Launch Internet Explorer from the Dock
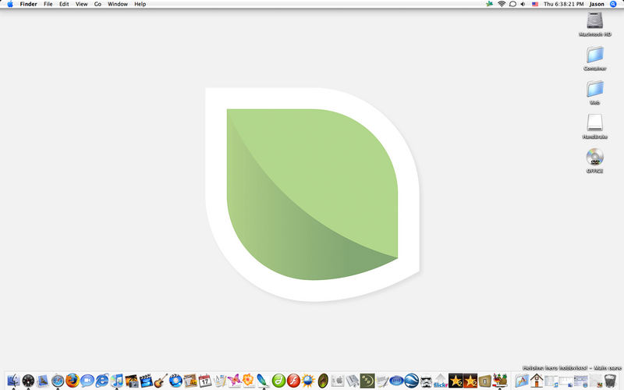Screen dimensions: 624x390 pyautogui.click(x=102, y=381)
